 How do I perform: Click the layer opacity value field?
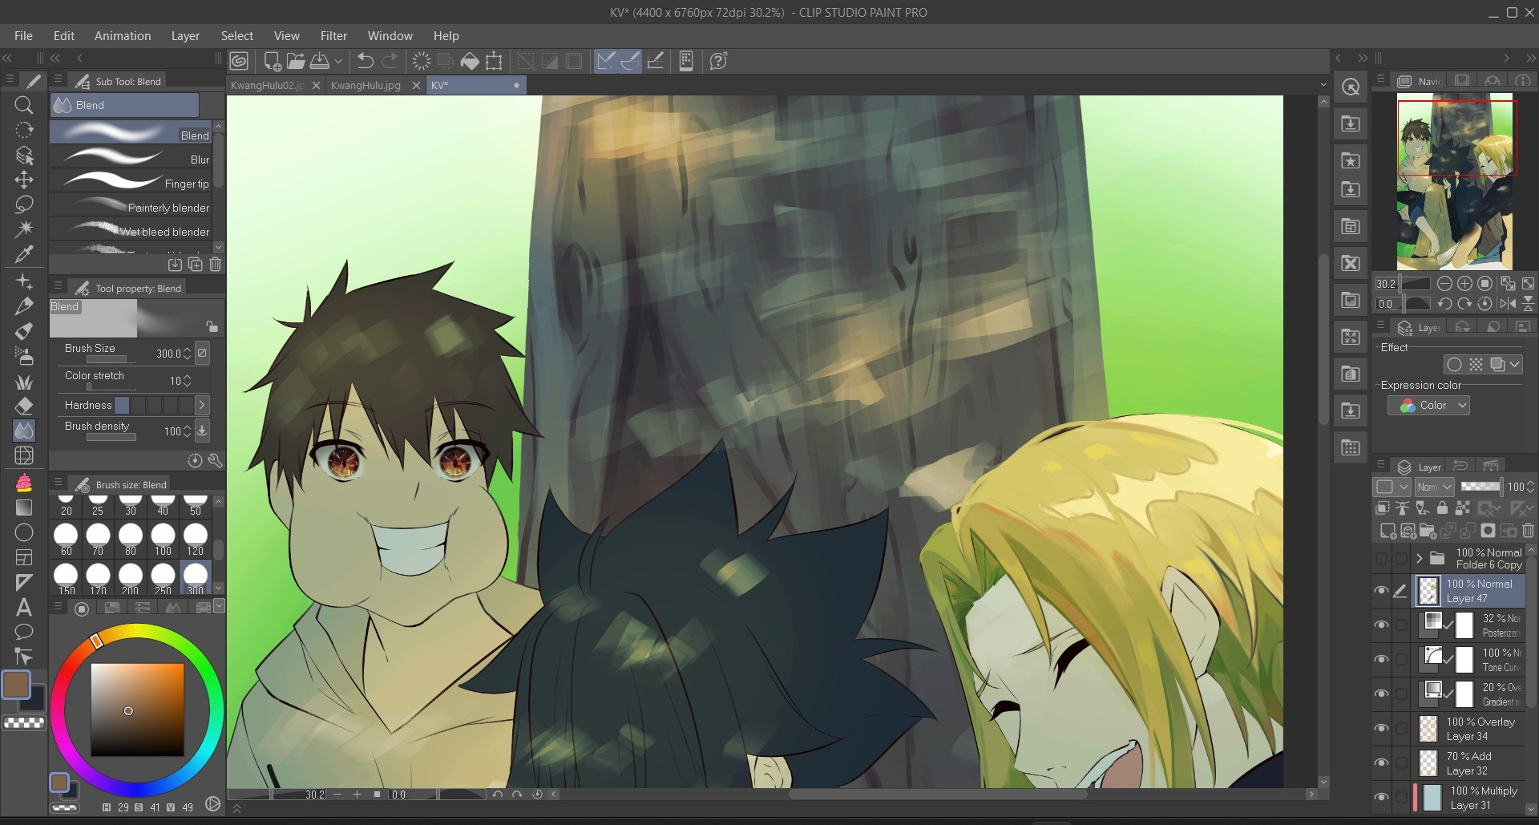coord(1516,487)
